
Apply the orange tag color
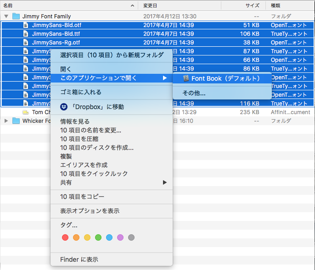(76, 237)
